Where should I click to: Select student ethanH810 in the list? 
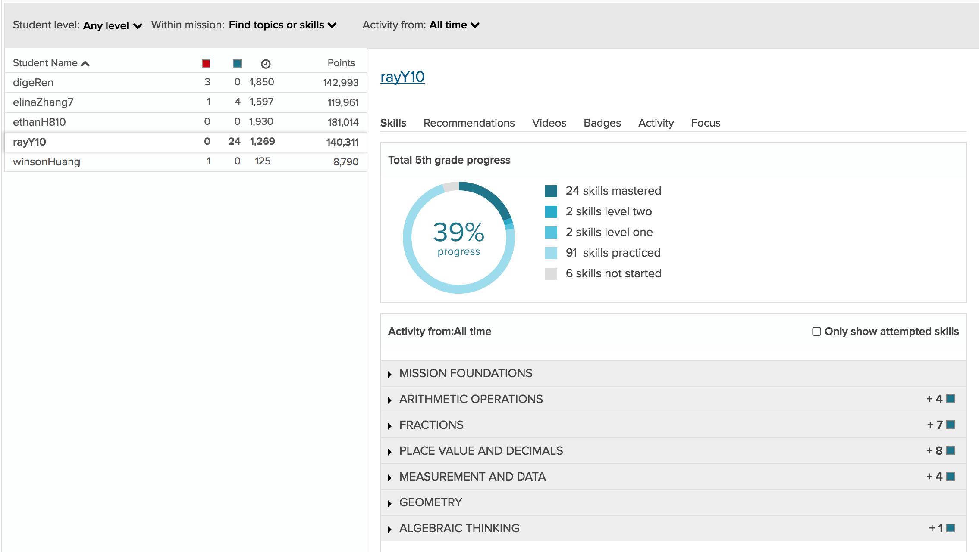coord(185,122)
